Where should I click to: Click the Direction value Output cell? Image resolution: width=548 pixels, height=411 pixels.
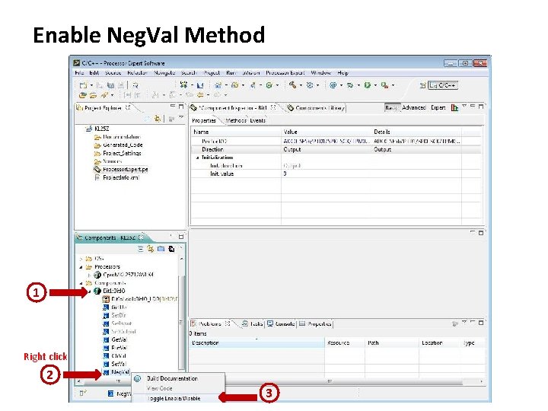click(327, 150)
